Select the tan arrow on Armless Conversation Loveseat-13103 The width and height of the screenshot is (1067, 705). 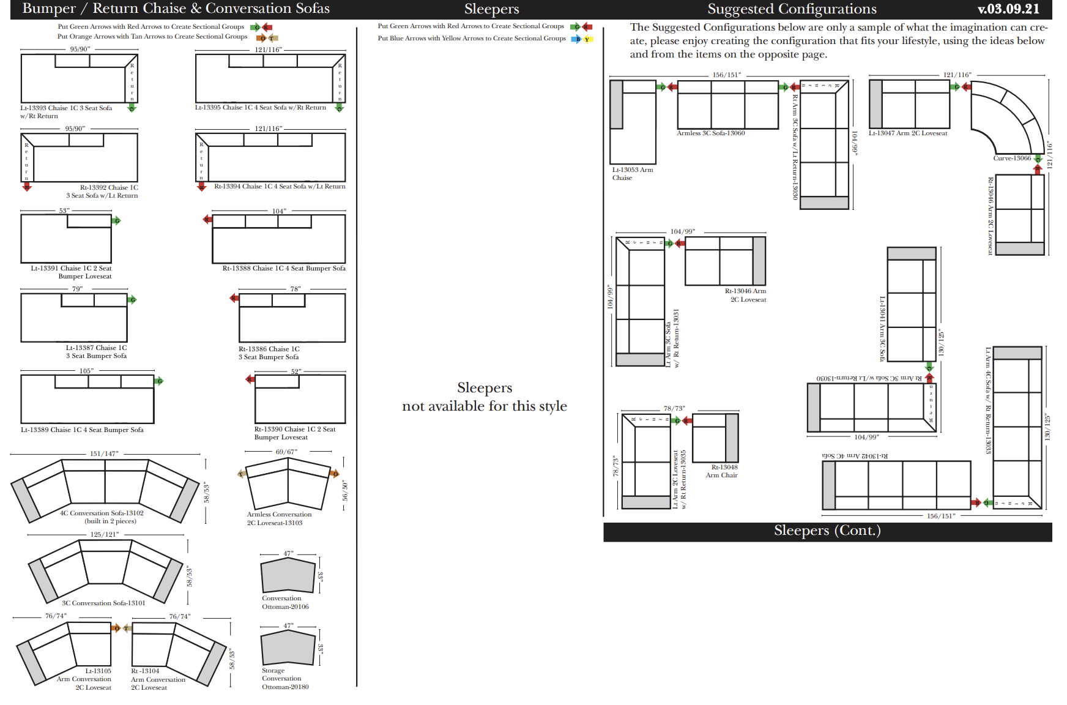tap(241, 474)
